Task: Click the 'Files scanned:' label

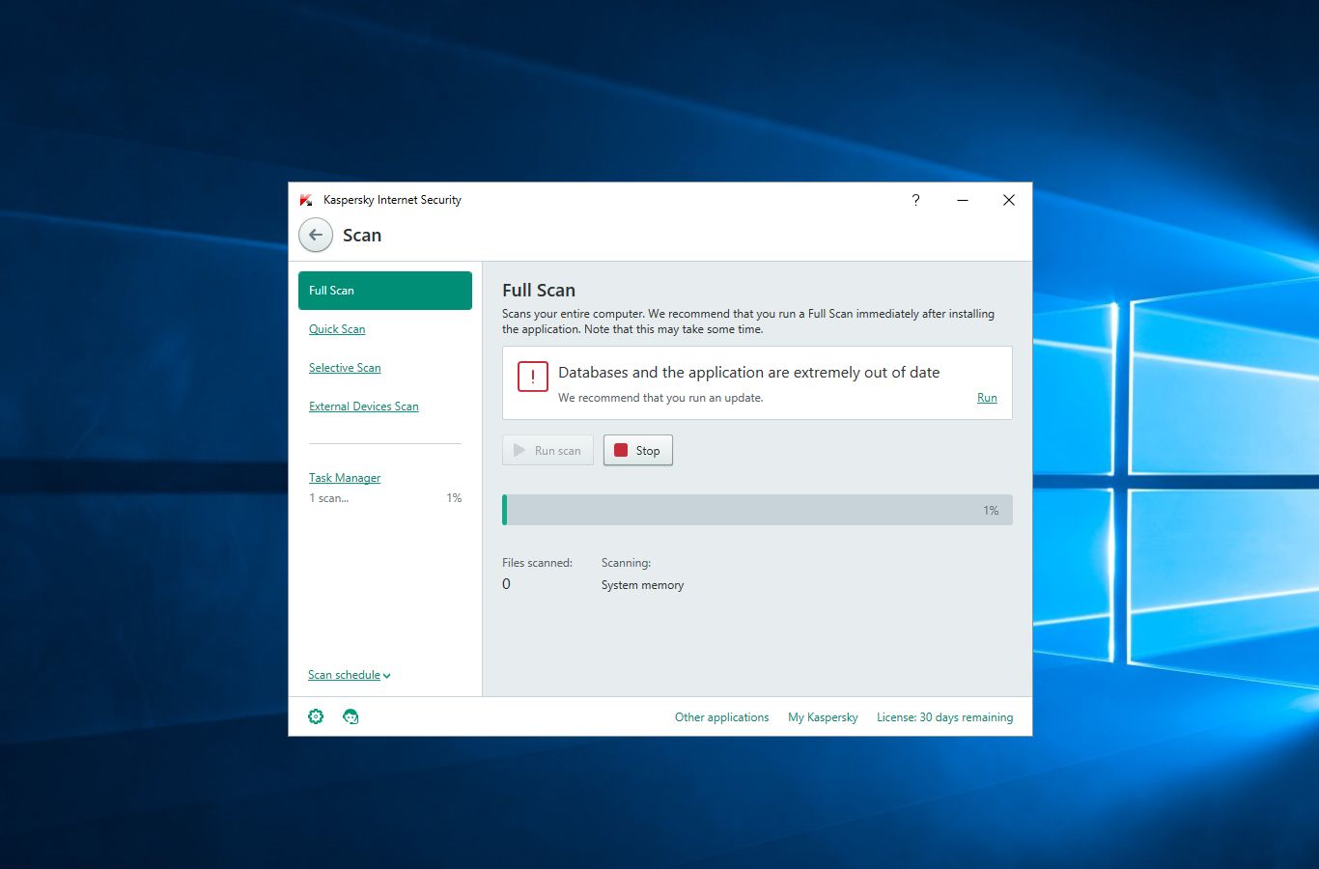Action: coord(537,563)
